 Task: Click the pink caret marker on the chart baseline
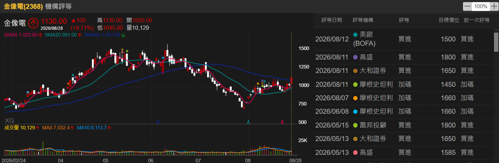pos(282,122)
